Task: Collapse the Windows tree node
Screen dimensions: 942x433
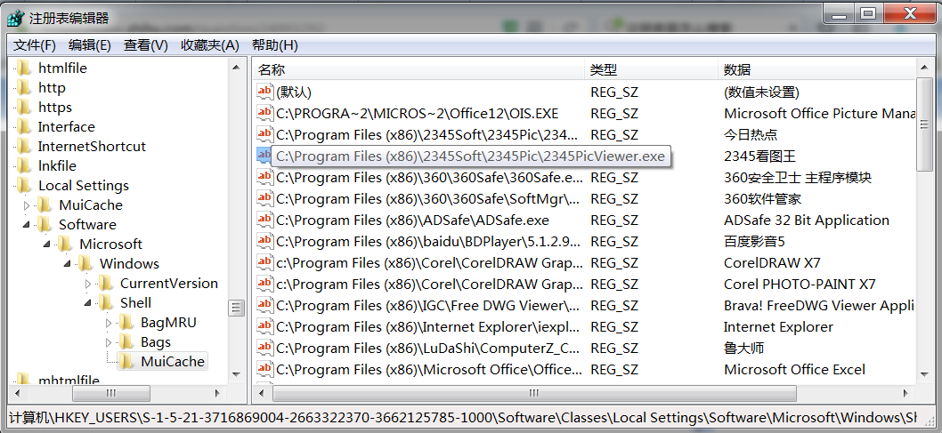Action: 68,263
